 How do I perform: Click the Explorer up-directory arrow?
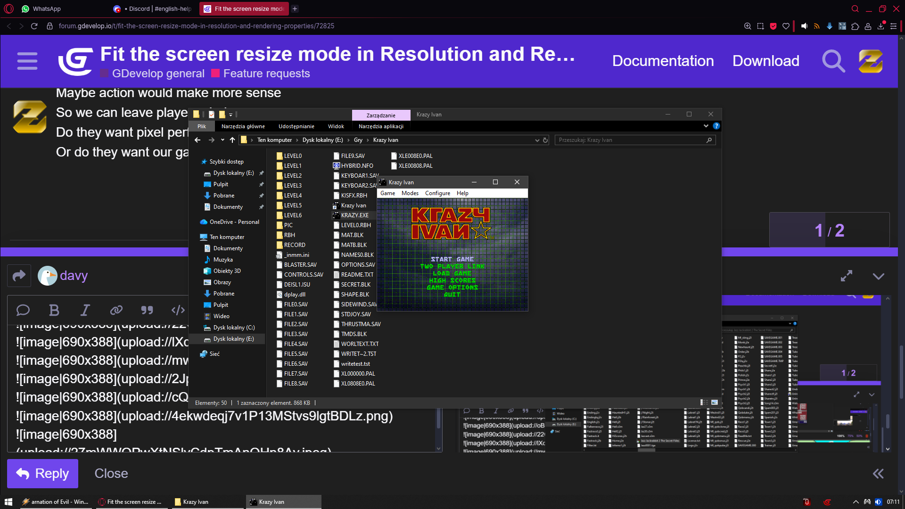(232, 140)
